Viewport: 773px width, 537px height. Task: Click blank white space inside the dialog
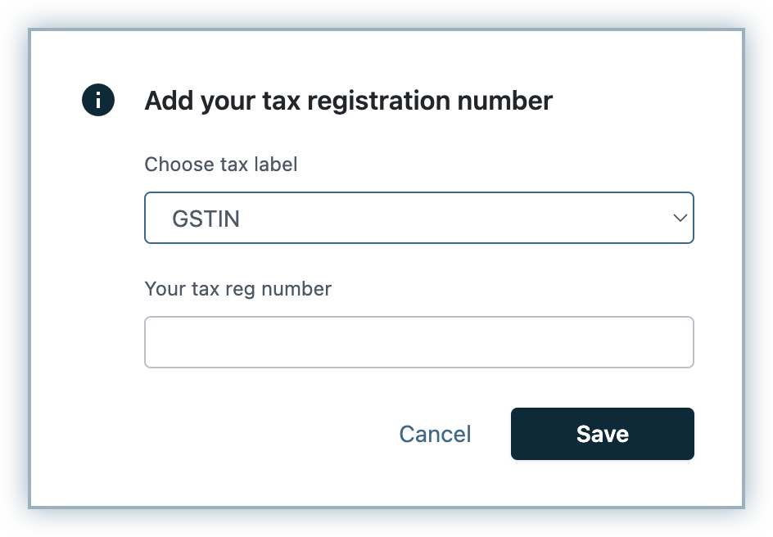246,458
